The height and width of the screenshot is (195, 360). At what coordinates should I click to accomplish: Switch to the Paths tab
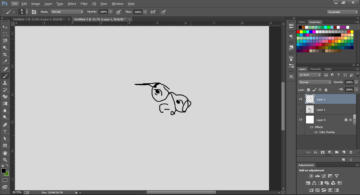(x=328, y=69)
